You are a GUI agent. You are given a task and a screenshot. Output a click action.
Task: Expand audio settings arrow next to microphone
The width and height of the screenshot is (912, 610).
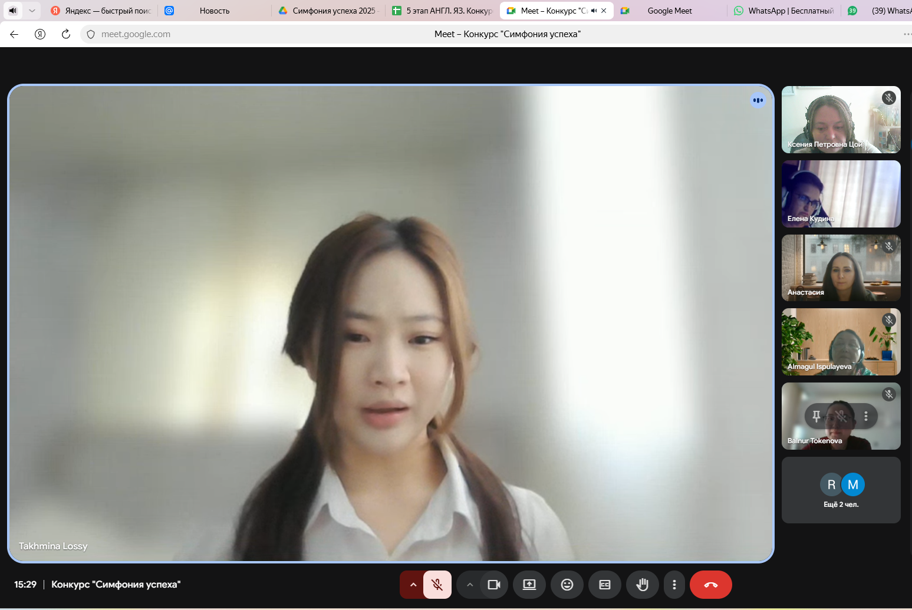pos(413,585)
